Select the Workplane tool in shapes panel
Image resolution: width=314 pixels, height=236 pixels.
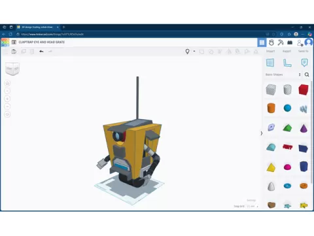[x=270, y=63]
